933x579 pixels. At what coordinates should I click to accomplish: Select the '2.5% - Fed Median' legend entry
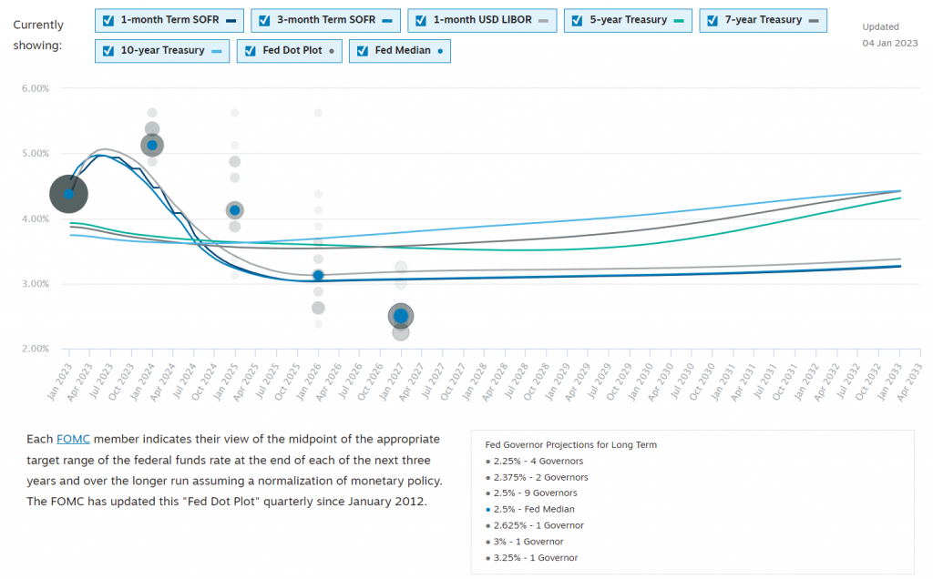click(x=533, y=510)
